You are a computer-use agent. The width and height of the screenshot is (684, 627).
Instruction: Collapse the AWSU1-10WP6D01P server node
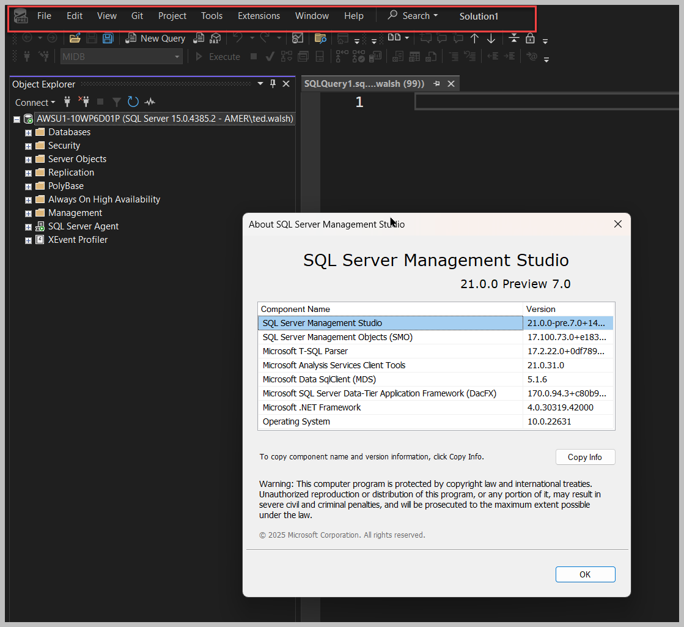tap(17, 119)
